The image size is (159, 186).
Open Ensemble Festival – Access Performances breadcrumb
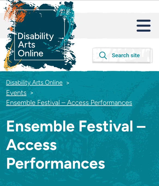[x=69, y=103]
